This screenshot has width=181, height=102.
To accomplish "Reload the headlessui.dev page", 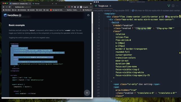I will pyautogui.click(x=10, y=7).
